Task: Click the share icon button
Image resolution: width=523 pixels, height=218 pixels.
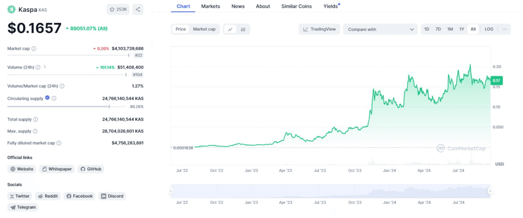Action: (138, 9)
